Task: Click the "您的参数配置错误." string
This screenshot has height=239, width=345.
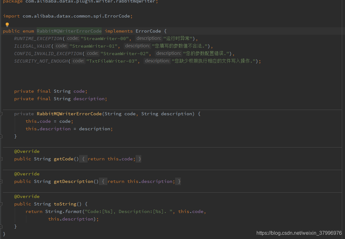Action: [x=206, y=54]
